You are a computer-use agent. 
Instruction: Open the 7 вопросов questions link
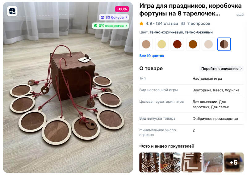coord(199,24)
